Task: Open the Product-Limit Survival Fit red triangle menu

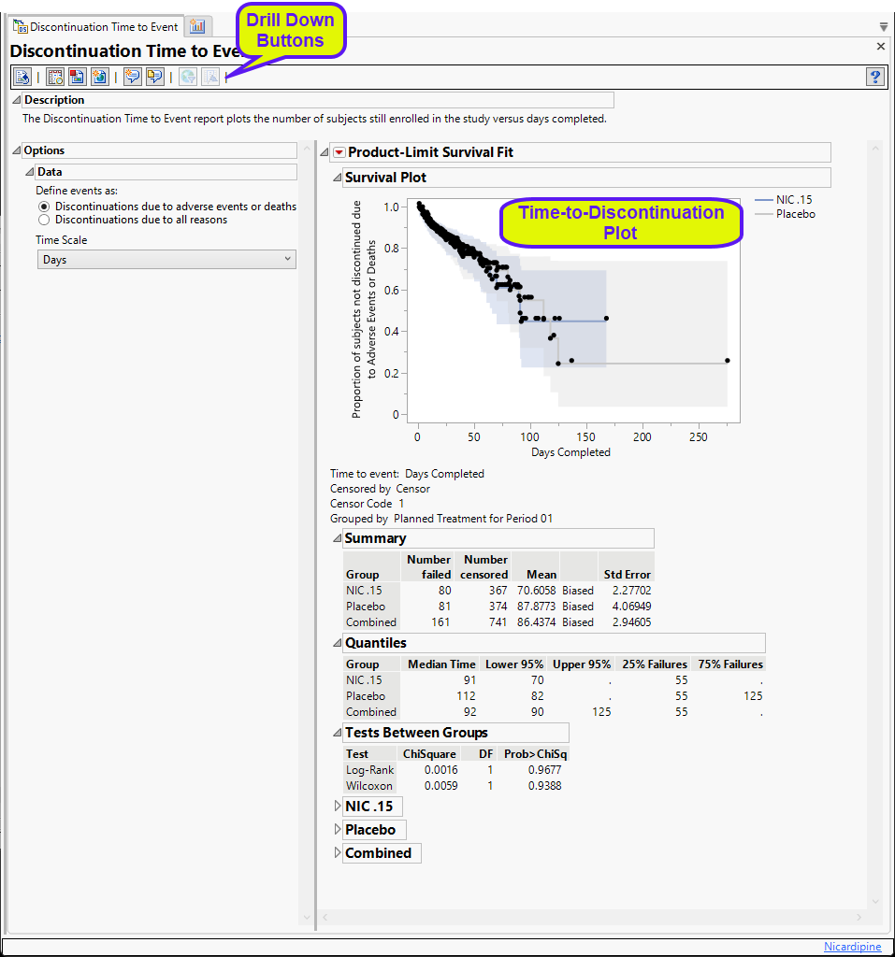Action: click(x=339, y=152)
